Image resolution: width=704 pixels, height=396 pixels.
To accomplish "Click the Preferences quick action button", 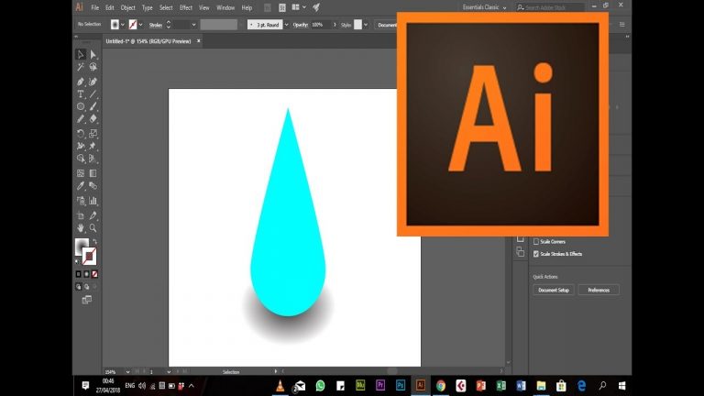I will click(x=599, y=290).
